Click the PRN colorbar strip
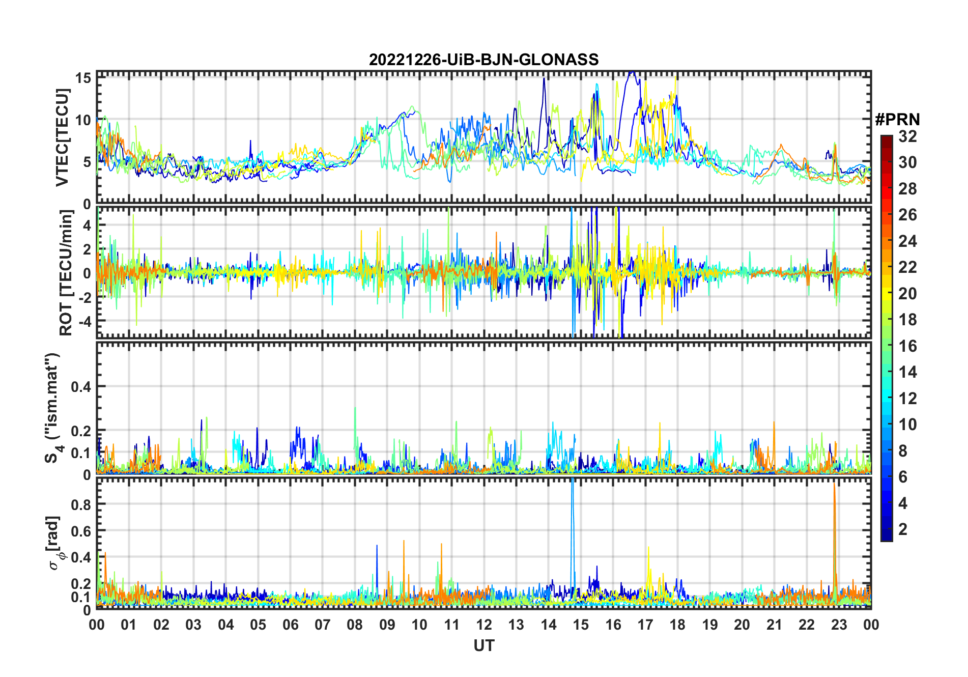Image resolution: width=968 pixels, height=677 pixels. 886,338
